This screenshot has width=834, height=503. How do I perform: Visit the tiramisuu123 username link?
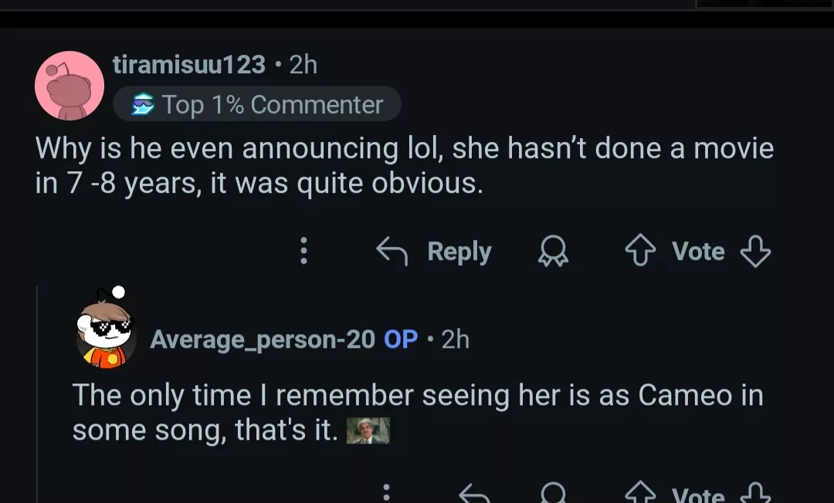click(189, 65)
